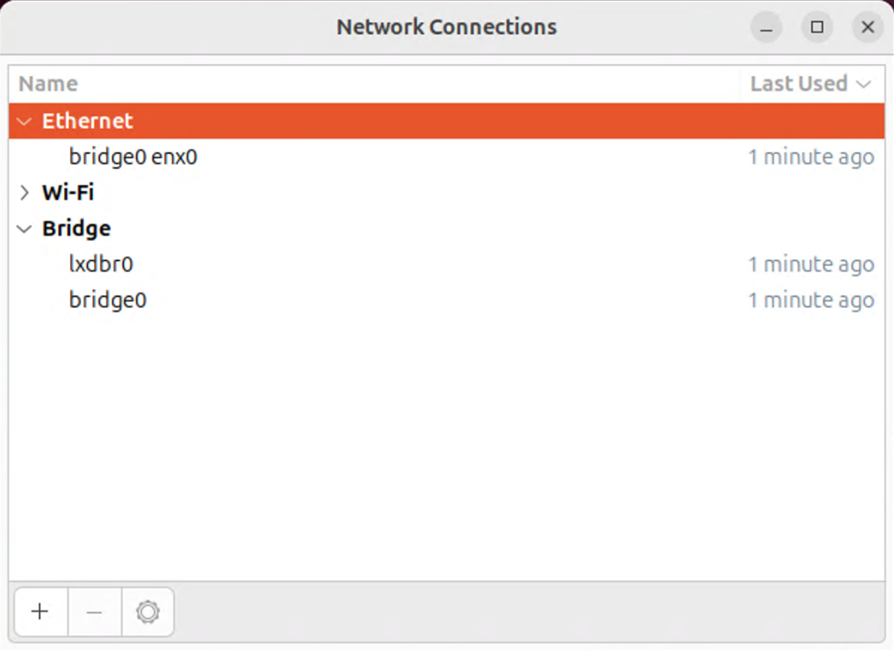The width and height of the screenshot is (894, 651).
Task: Sort connections by the Name column
Action: pos(48,84)
